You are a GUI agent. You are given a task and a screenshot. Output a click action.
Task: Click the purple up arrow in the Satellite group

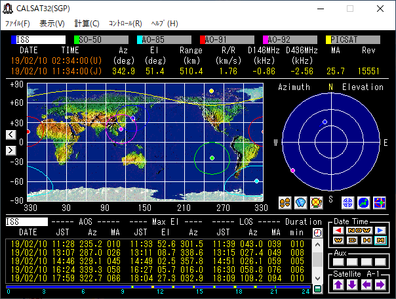click(x=338, y=285)
